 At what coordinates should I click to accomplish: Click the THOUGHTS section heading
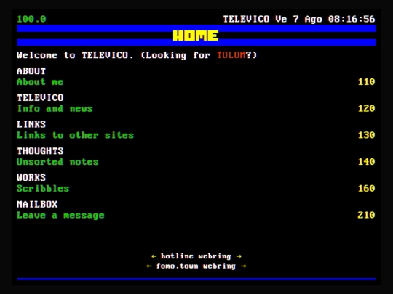point(40,151)
